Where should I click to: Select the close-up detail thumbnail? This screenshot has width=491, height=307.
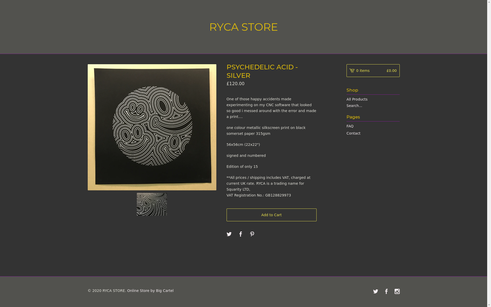(152, 204)
